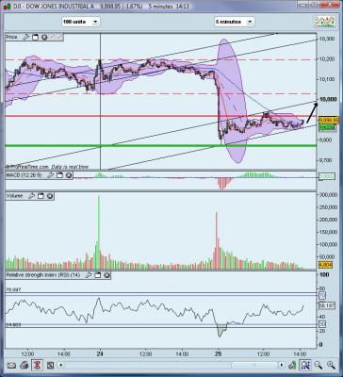
Task: Maximize the Volume panel
Action: (x=41, y=196)
